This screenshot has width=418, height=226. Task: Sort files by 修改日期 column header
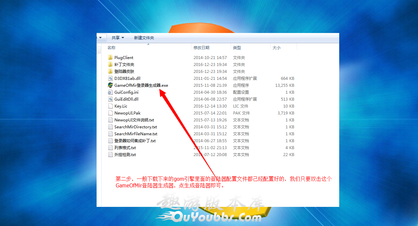(201, 48)
